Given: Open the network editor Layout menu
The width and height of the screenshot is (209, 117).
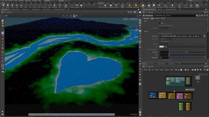Looking at the screenshot, I should click(166, 70).
